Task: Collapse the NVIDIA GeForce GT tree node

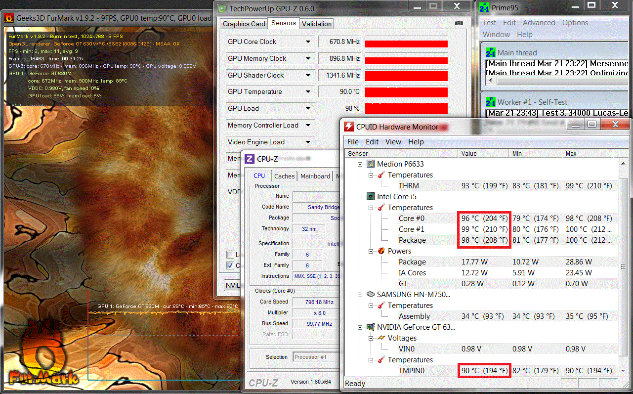Action: 360,327
